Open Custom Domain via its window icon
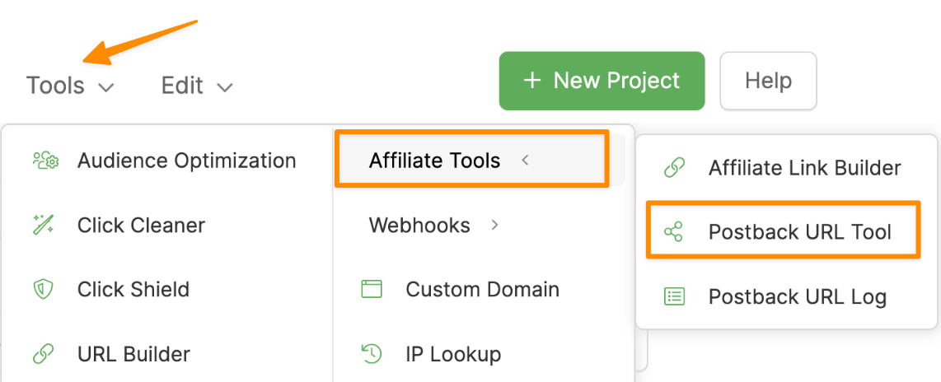Image resolution: width=941 pixels, height=382 pixels. [372, 290]
